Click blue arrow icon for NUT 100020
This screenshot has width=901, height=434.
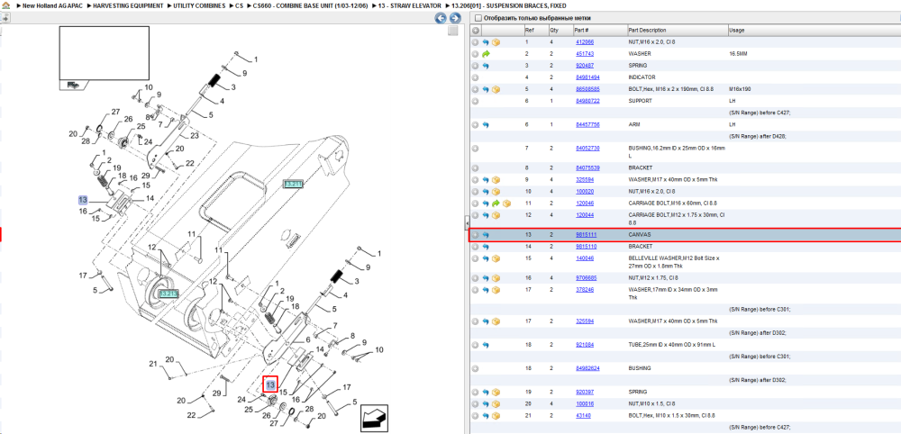point(486,192)
